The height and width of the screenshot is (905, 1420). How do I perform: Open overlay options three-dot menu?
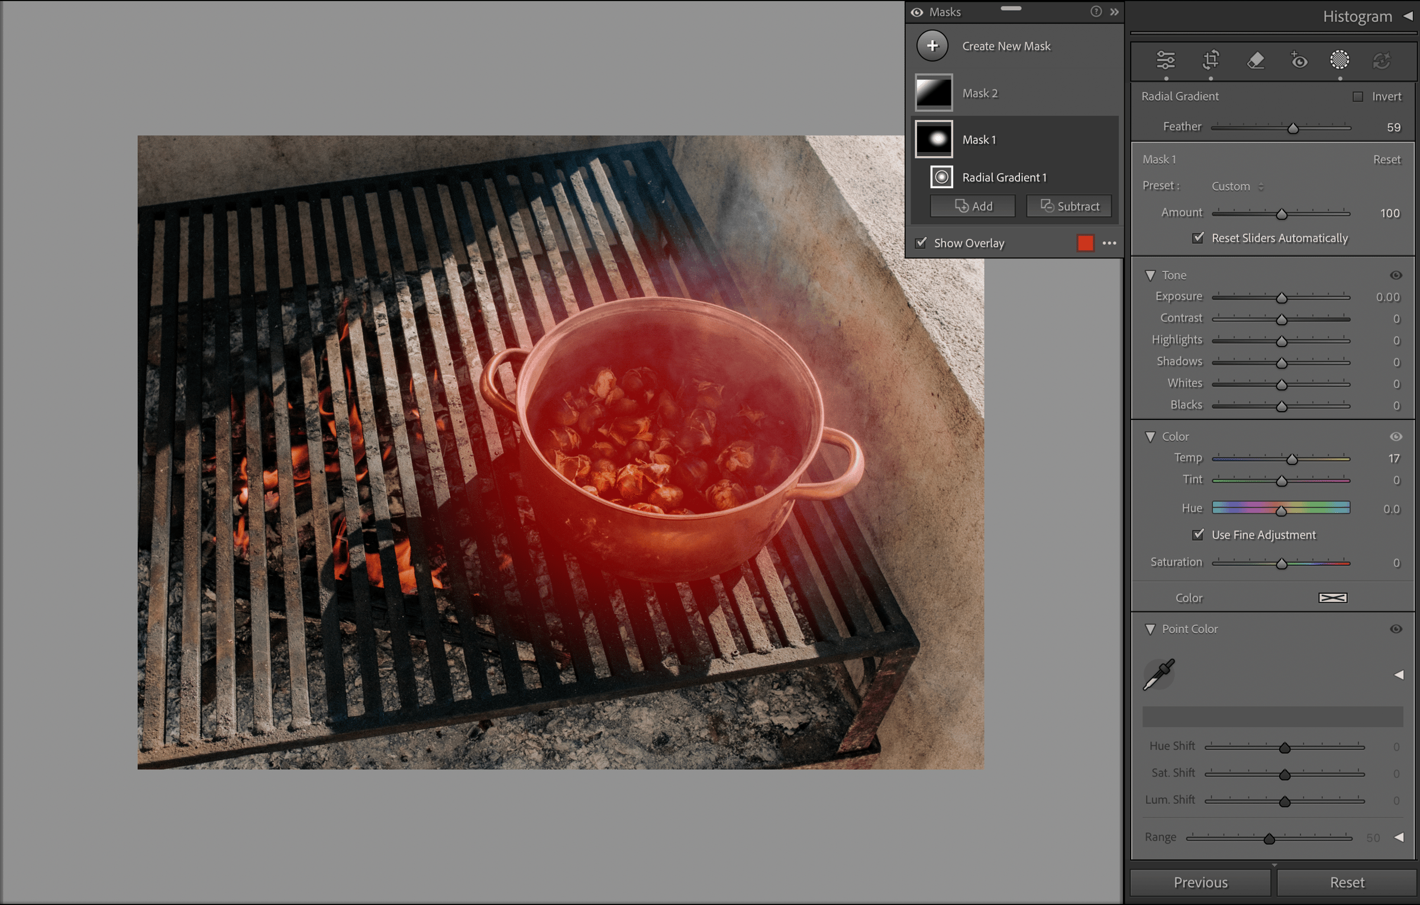click(x=1109, y=243)
